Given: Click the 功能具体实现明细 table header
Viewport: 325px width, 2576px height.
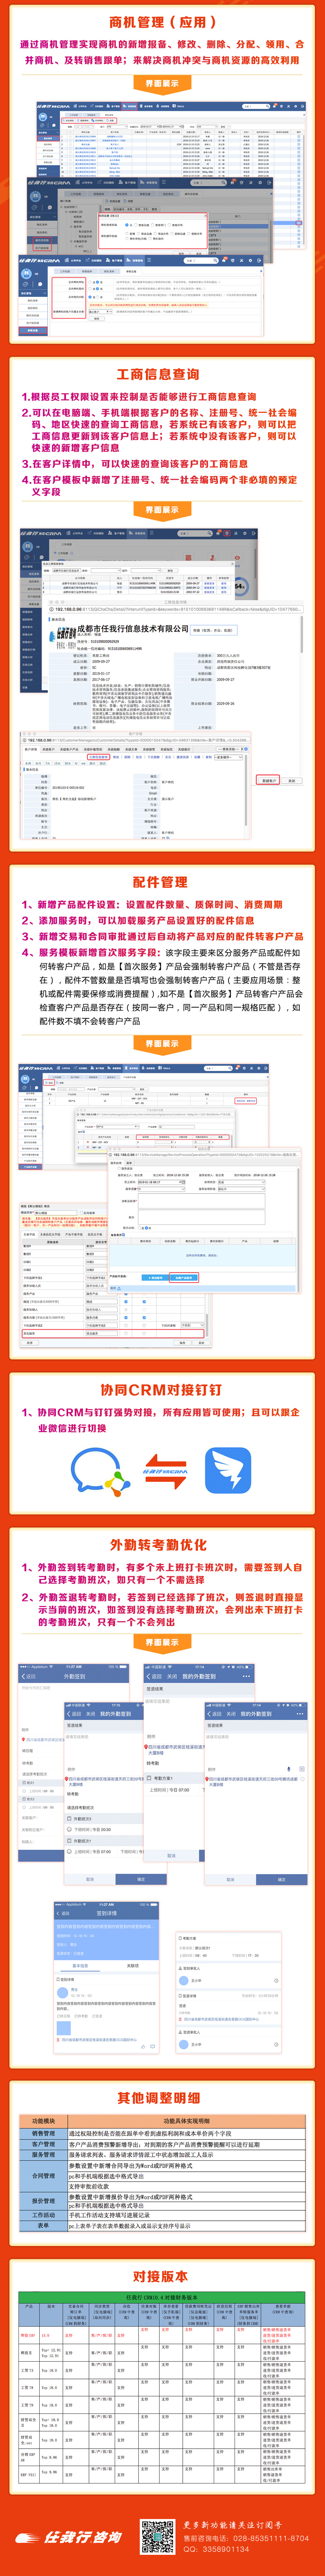Looking at the screenshot, I should pos(187,2121).
